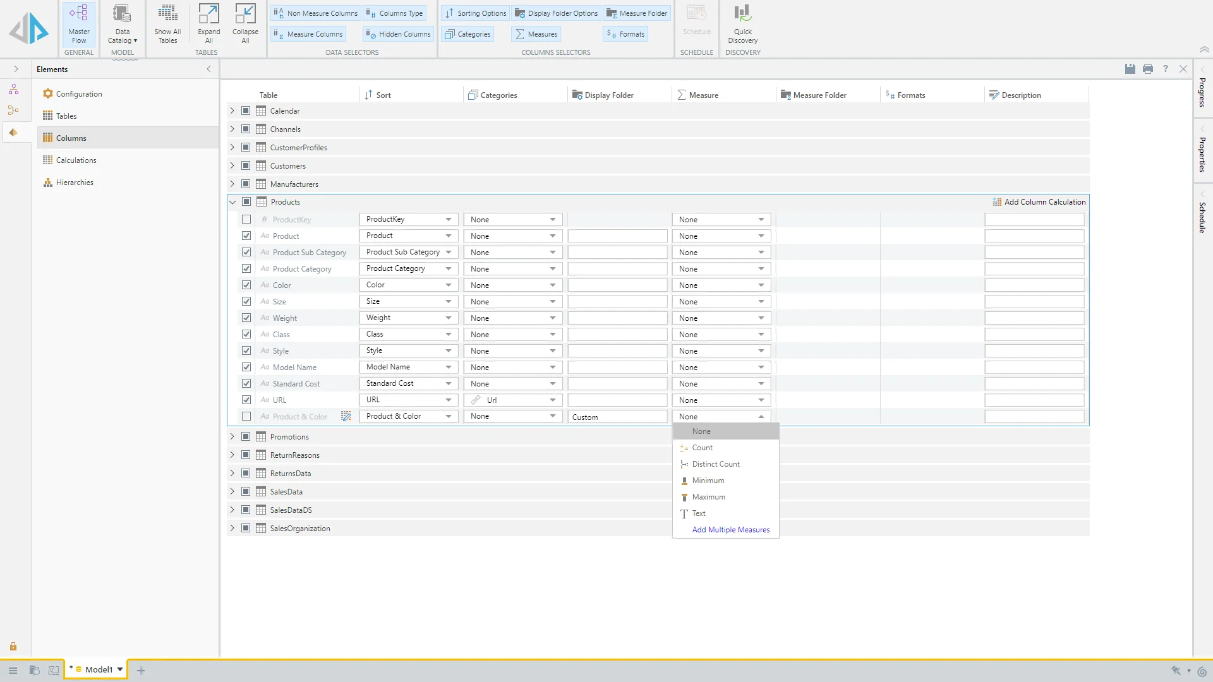Uncheck the Color column checkbox
Image resolution: width=1213 pixels, height=682 pixels.
point(246,285)
